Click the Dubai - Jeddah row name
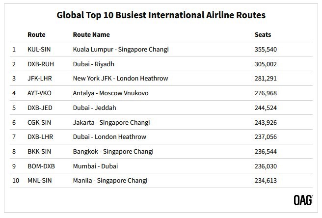The width and height of the screenshot is (322, 218). tap(94, 108)
